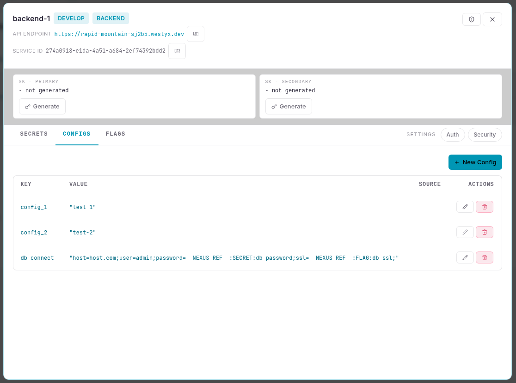Copy the API endpoint URL

(196, 34)
